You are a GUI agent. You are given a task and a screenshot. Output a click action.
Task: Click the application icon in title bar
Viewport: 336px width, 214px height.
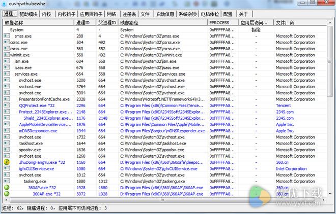4,4
